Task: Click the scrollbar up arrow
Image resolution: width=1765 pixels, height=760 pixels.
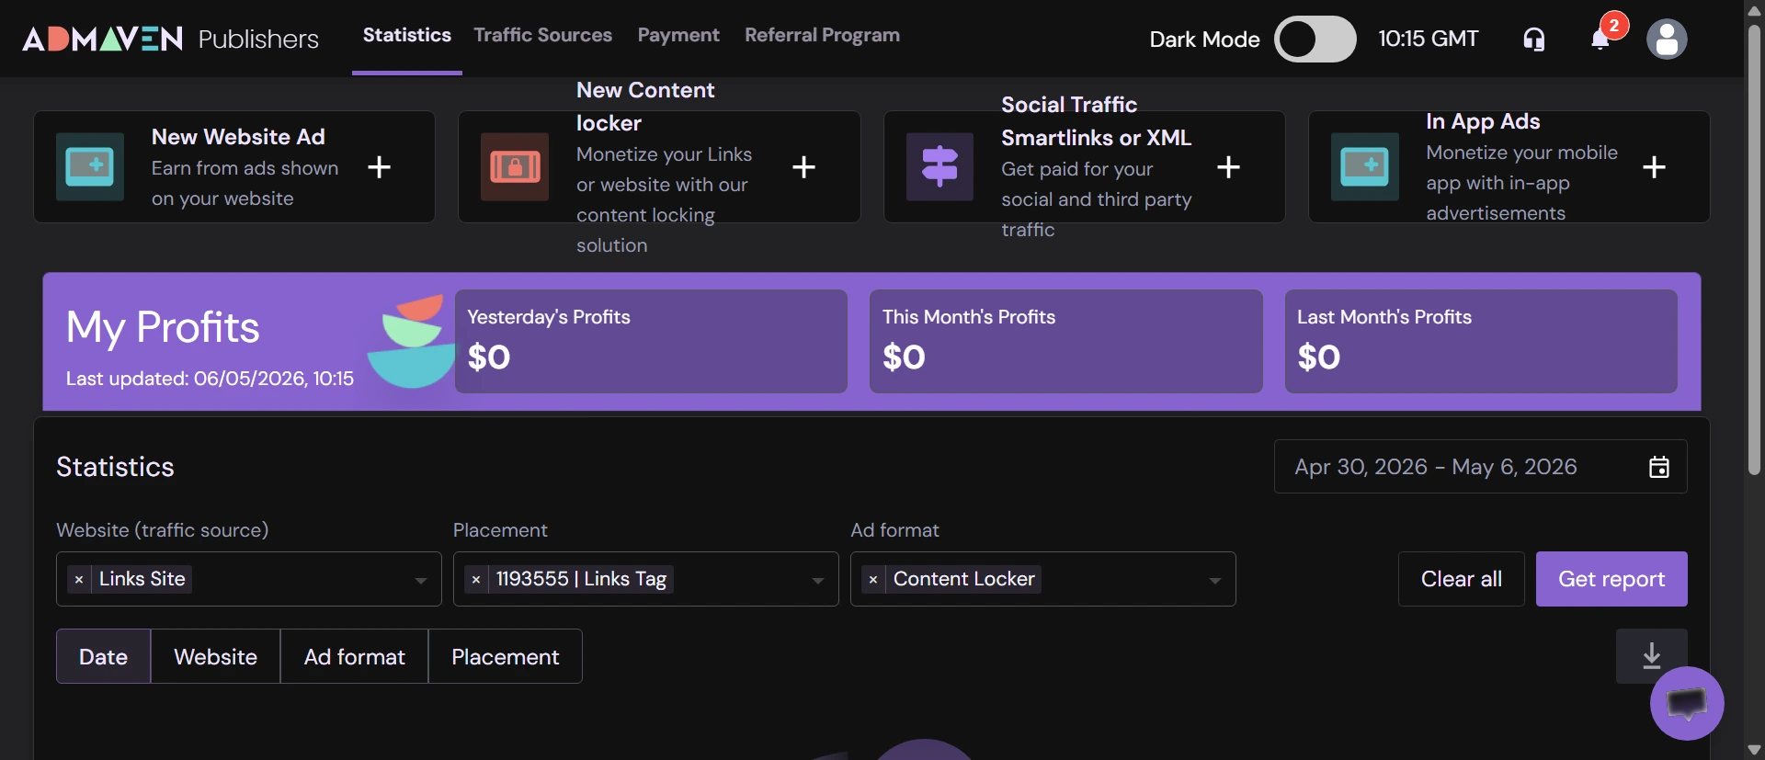Action: pos(1754,10)
